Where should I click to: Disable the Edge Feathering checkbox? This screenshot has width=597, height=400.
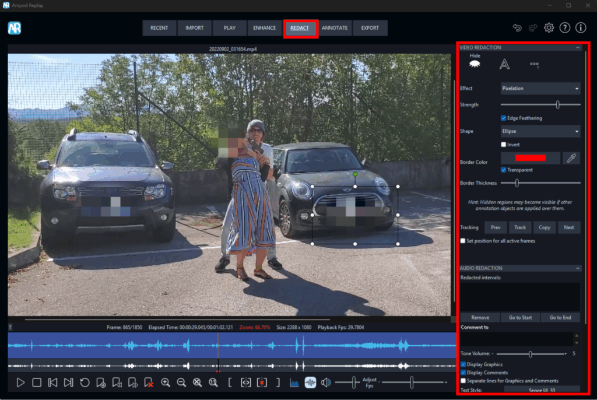(x=504, y=118)
